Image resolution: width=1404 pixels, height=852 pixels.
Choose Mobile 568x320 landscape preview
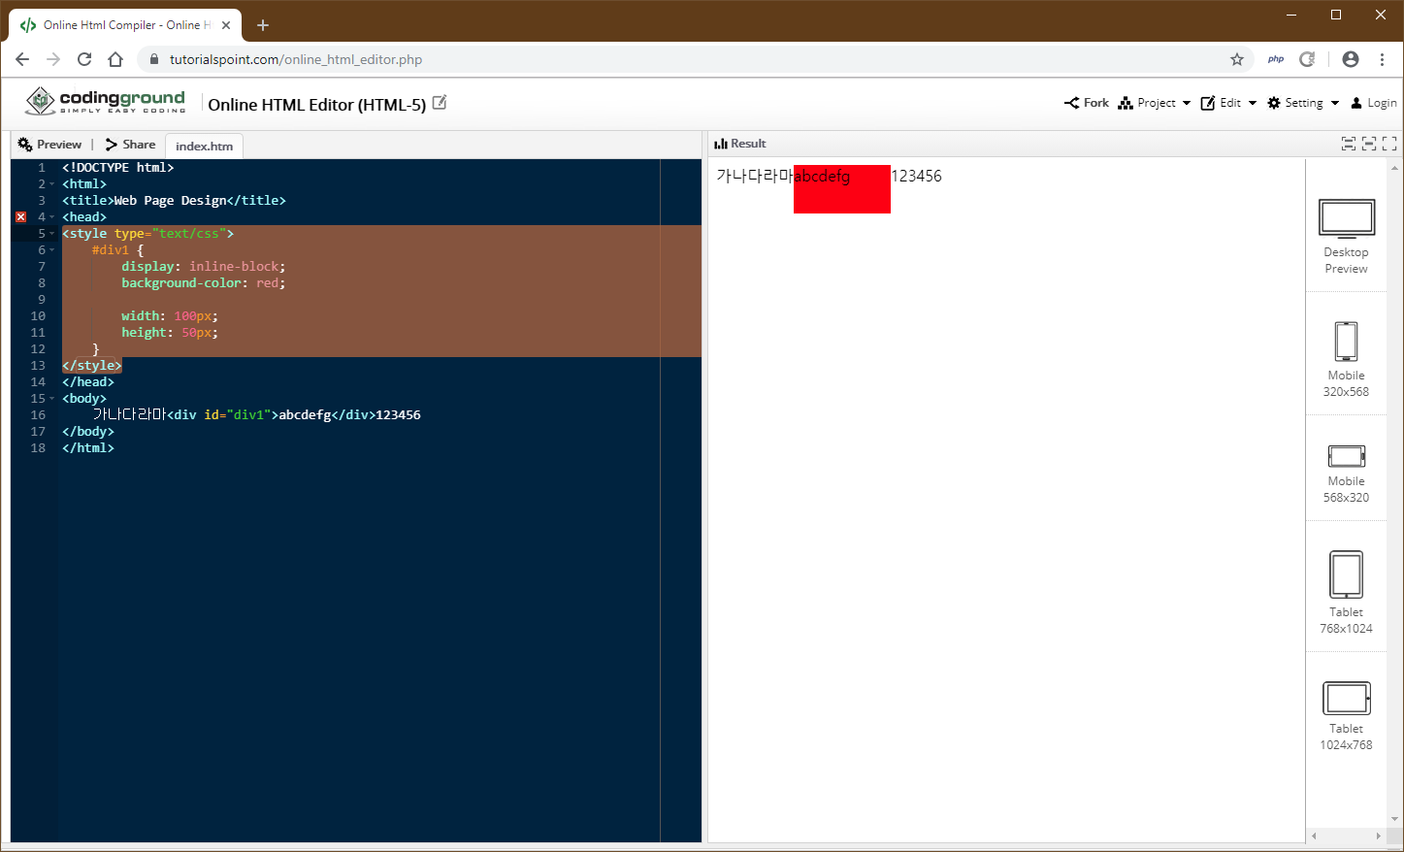(x=1346, y=474)
